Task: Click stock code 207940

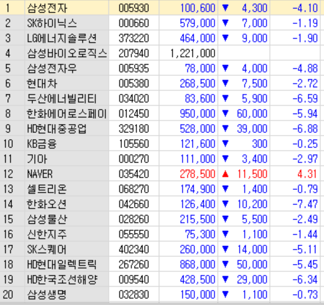Action: (x=134, y=53)
